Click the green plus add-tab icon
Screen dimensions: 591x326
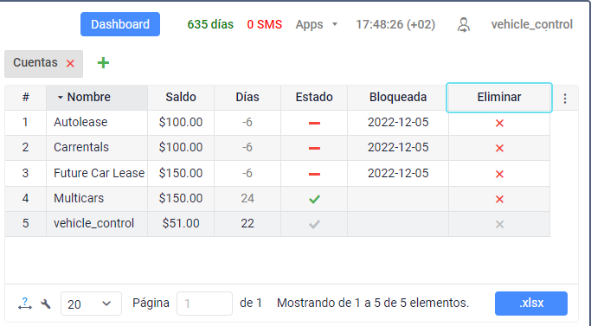[x=103, y=62]
